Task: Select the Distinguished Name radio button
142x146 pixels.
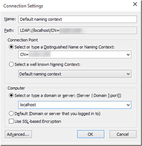Action: pyautogui.click(x=11, y=47)
